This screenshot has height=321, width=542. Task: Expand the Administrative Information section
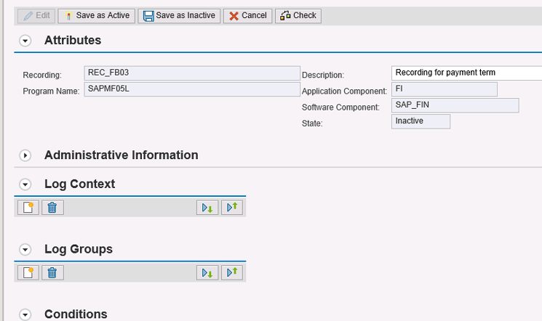click(26, 155)
